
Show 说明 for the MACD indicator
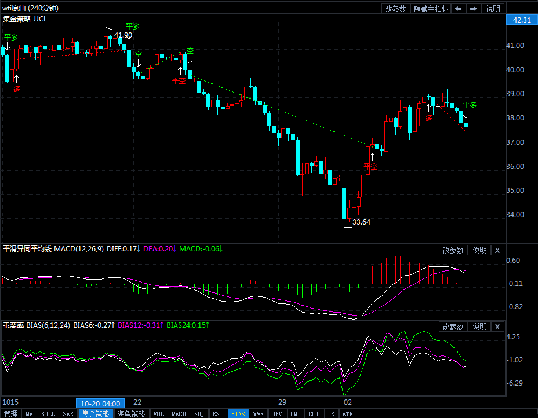coord(479,250)
